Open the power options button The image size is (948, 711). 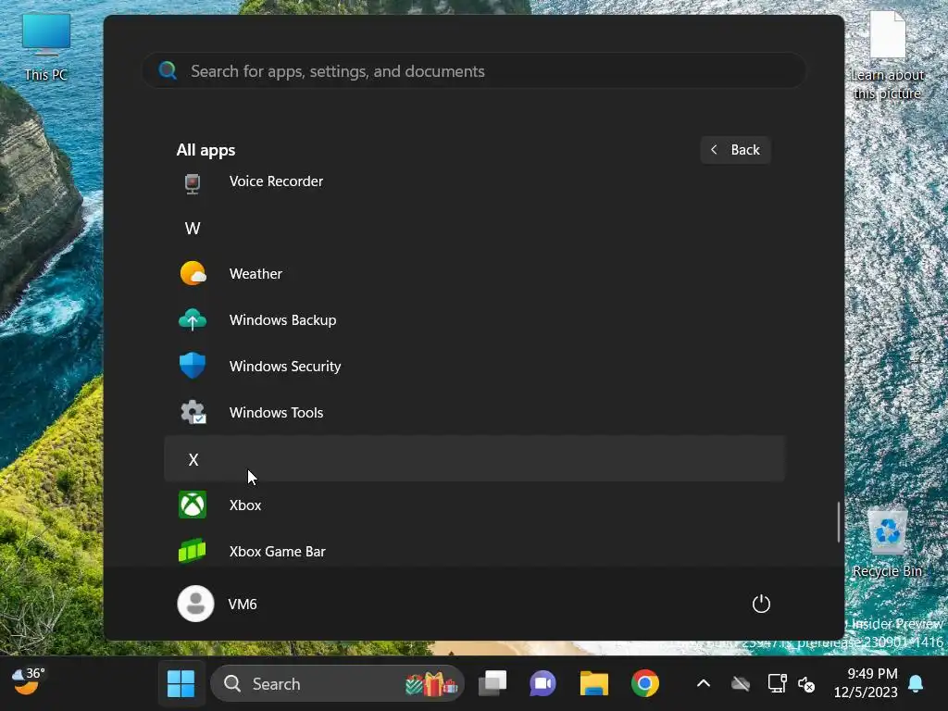[761, 604]
